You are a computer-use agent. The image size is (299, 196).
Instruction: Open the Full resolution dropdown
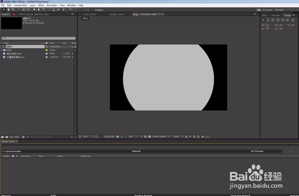[x=135, y=137]
